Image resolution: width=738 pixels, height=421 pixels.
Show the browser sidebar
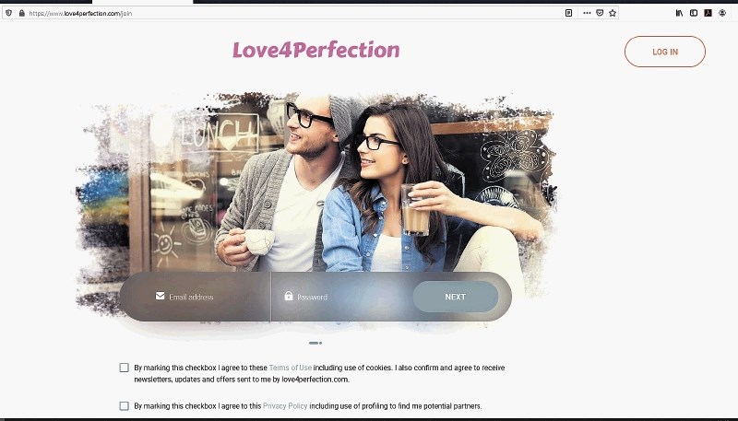[694, 14]
